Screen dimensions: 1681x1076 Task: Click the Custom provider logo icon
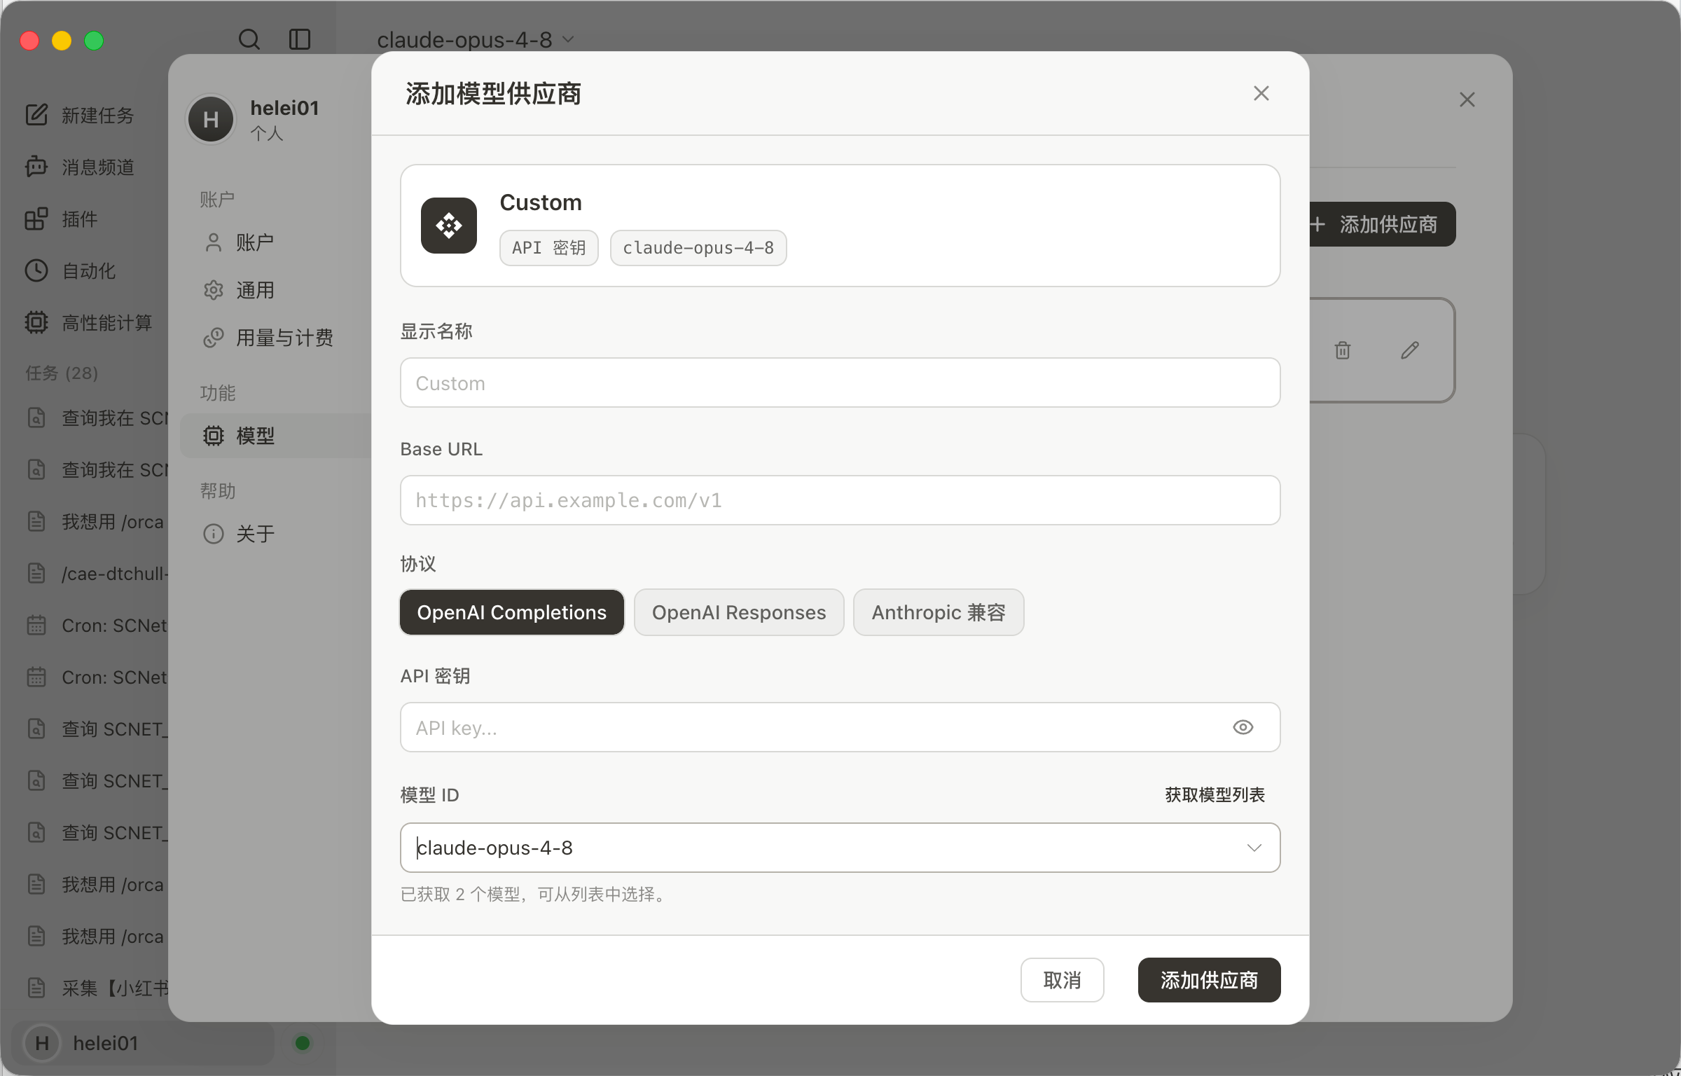click(x=449, y=226)
